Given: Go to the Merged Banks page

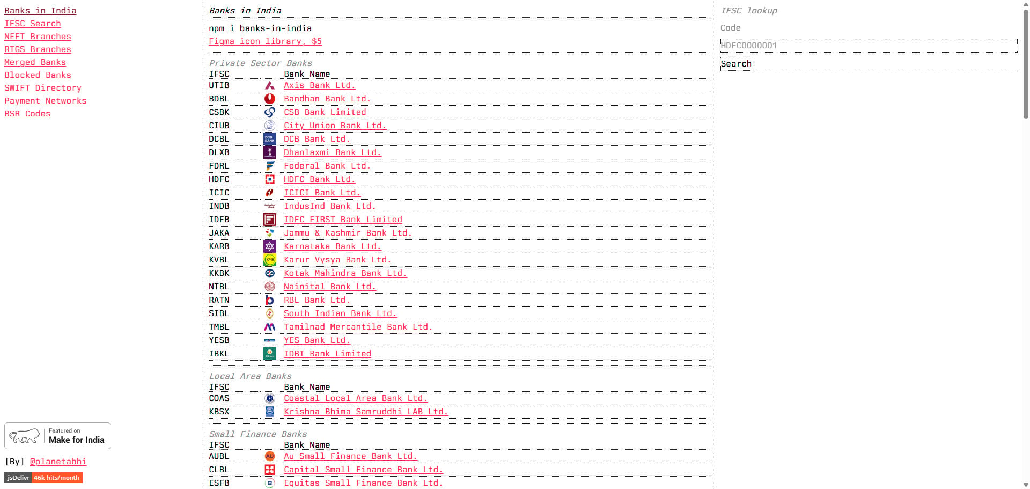Looking at the screenshot, I should pos(35,62).
